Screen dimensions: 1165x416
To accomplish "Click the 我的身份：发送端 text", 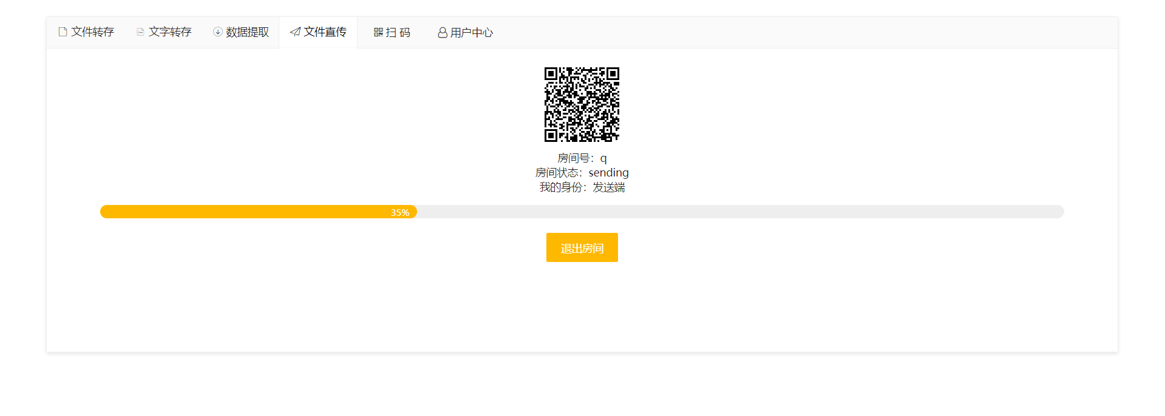I will pyautogui.click(x=582, y=187).
